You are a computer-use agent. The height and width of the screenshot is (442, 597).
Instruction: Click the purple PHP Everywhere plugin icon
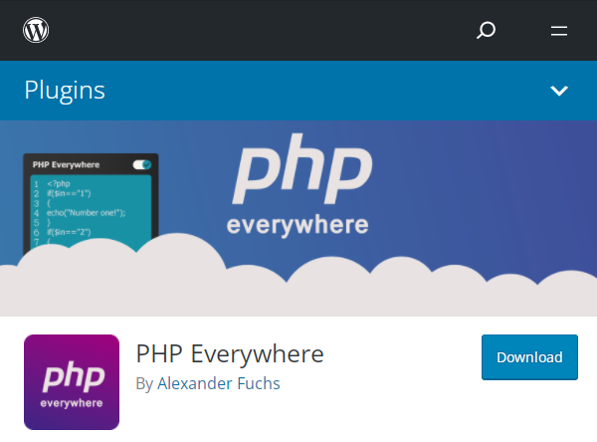[x=72, y=382]
